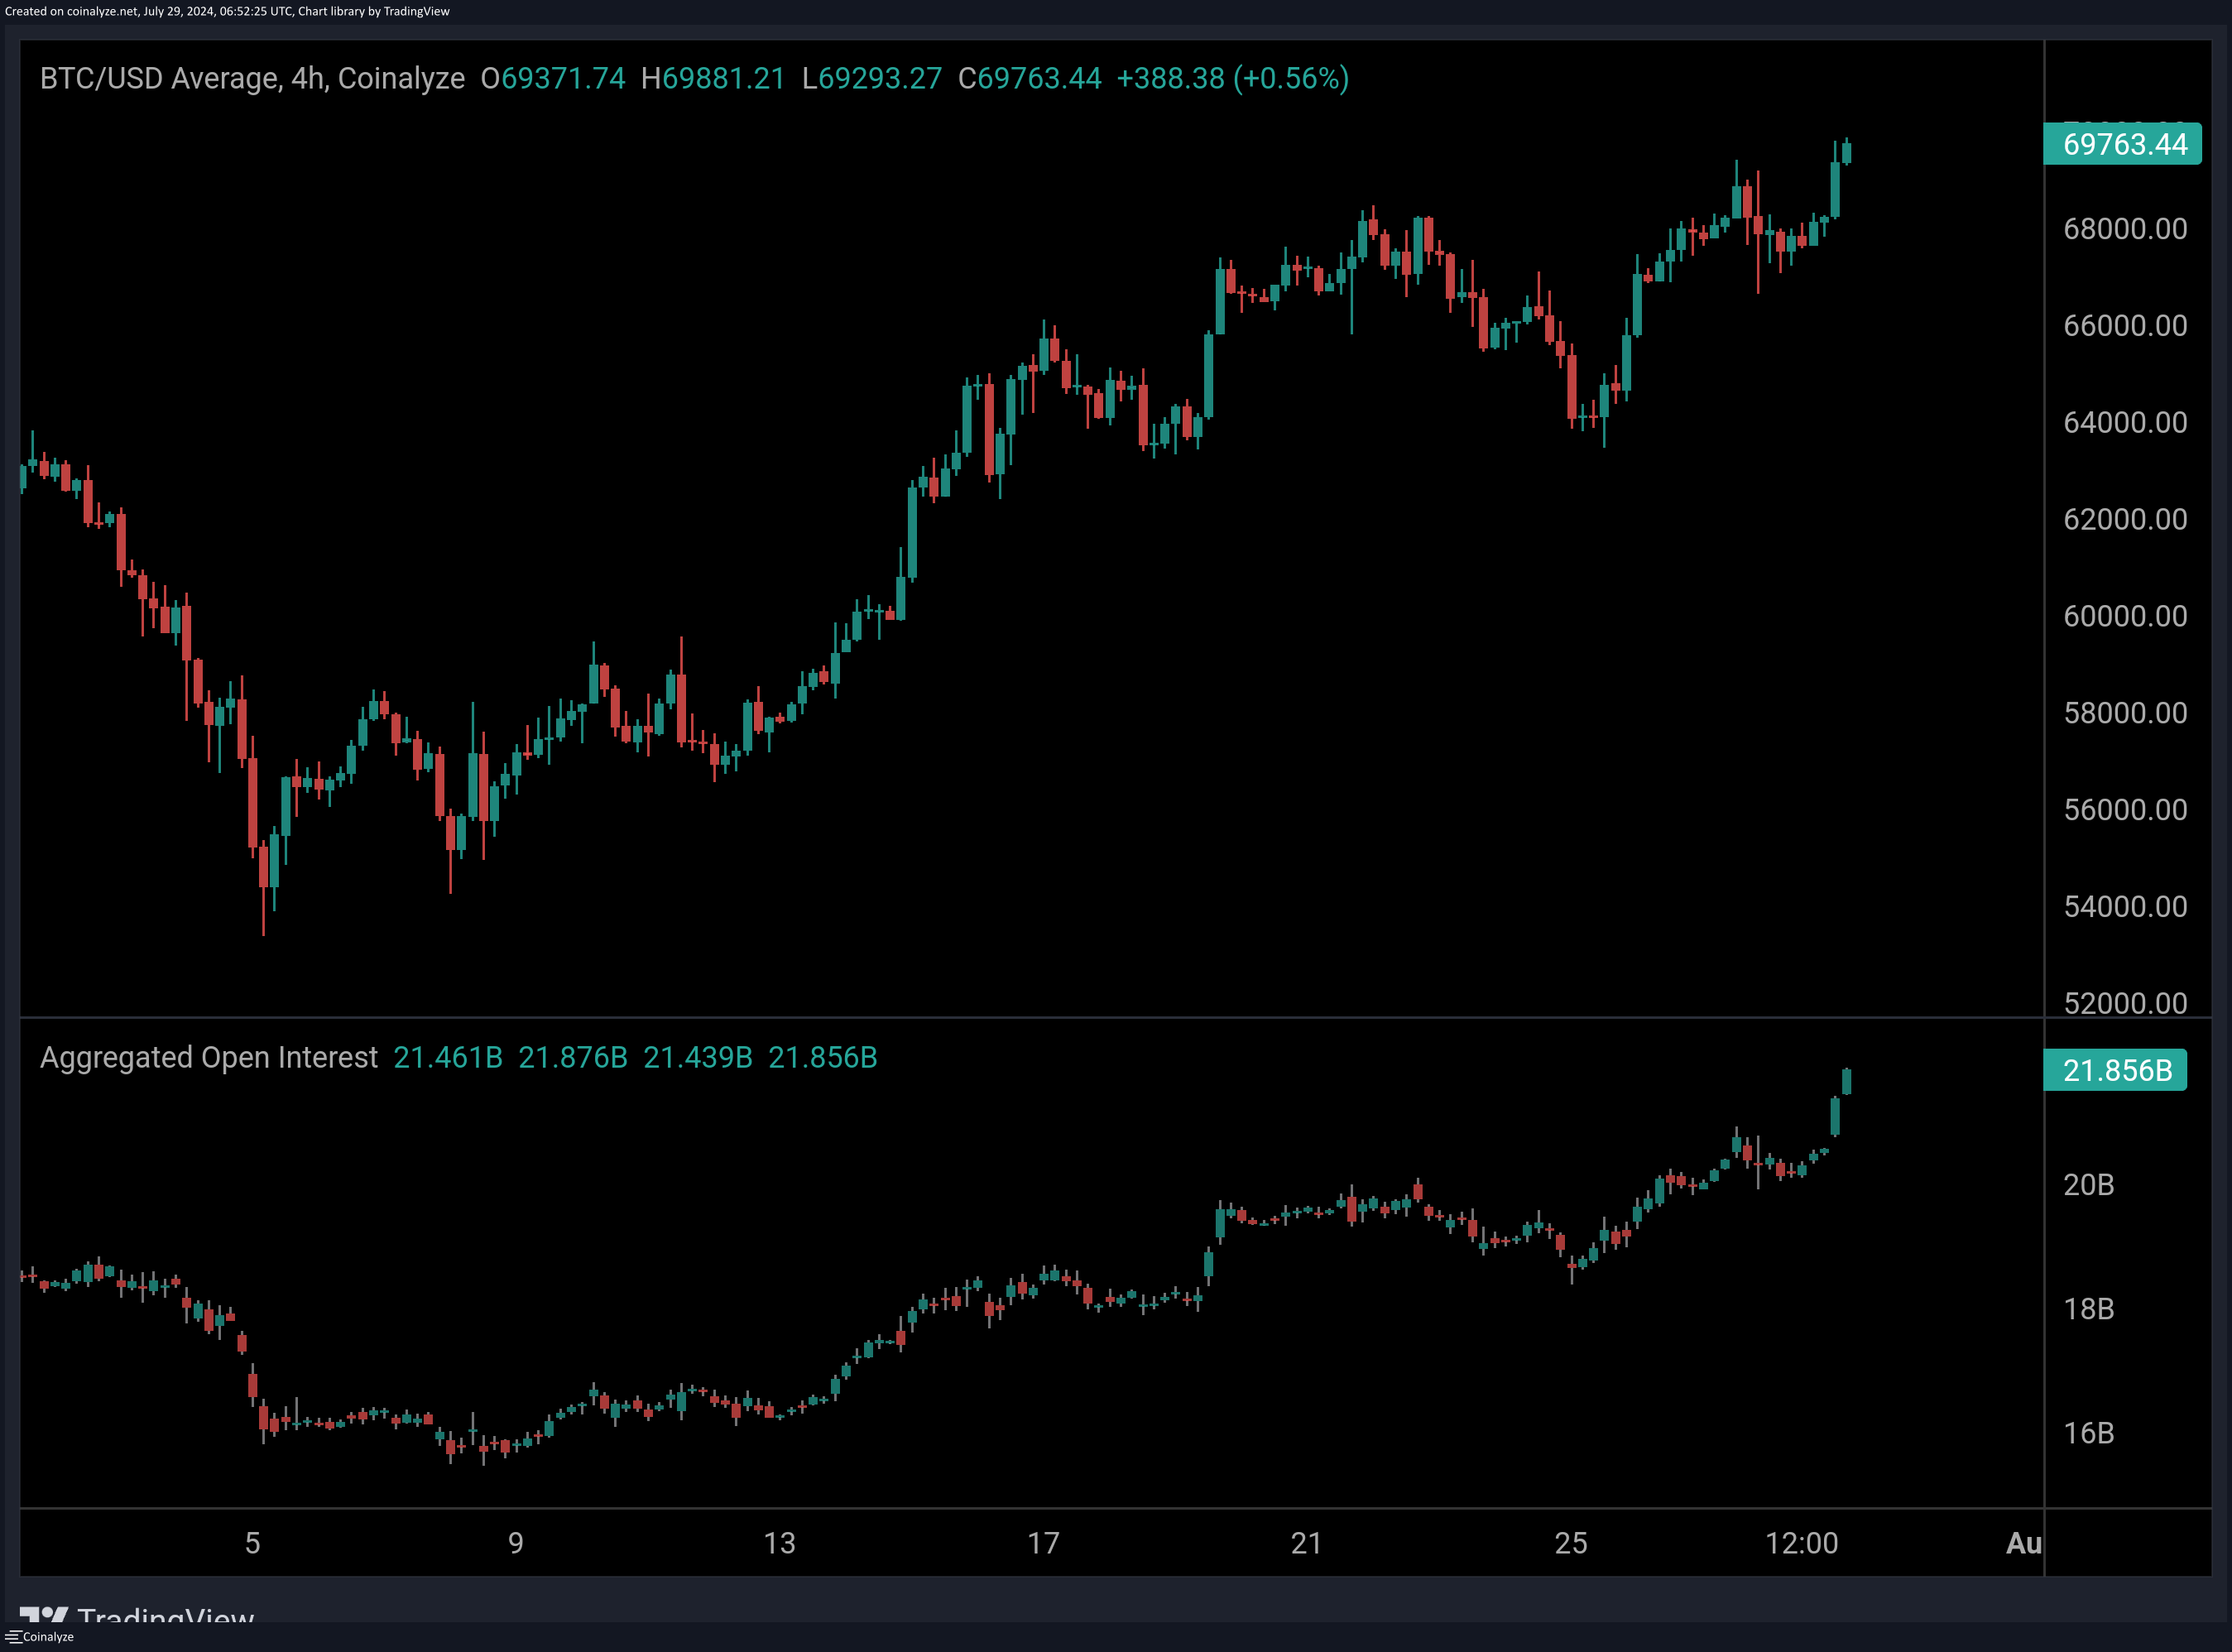Click the Coinalyze menu lines icon

coord(13,1637)
